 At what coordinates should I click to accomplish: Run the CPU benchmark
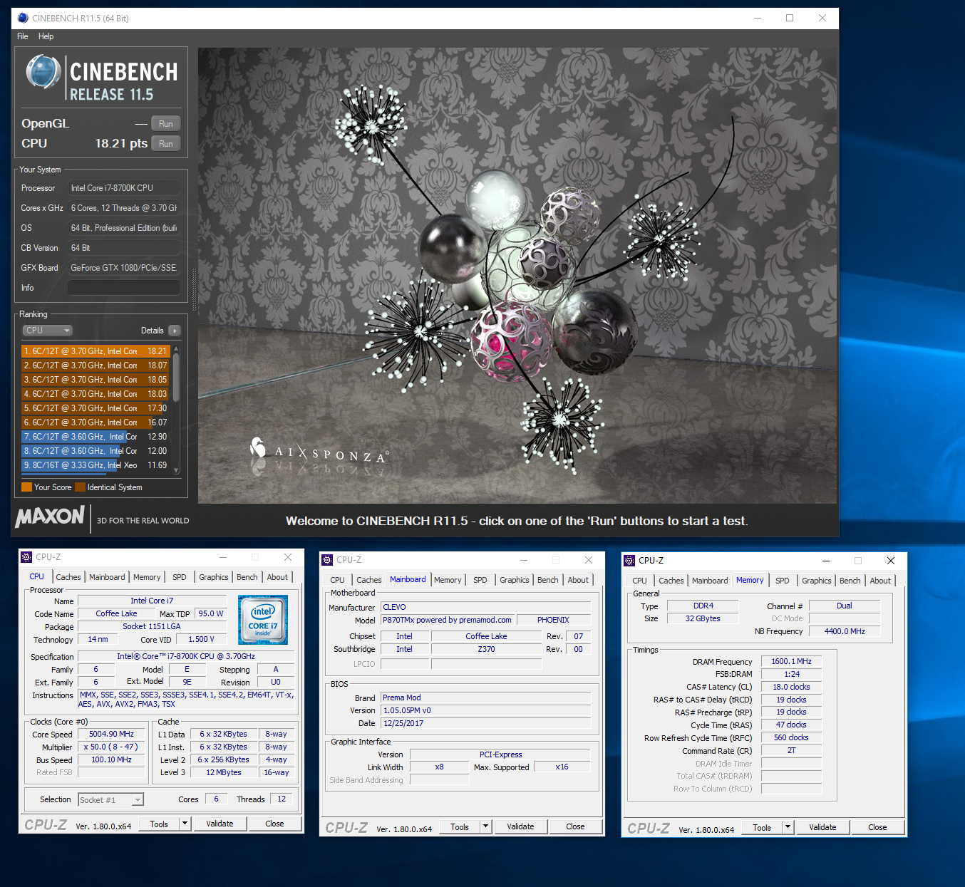click(165, 144)
